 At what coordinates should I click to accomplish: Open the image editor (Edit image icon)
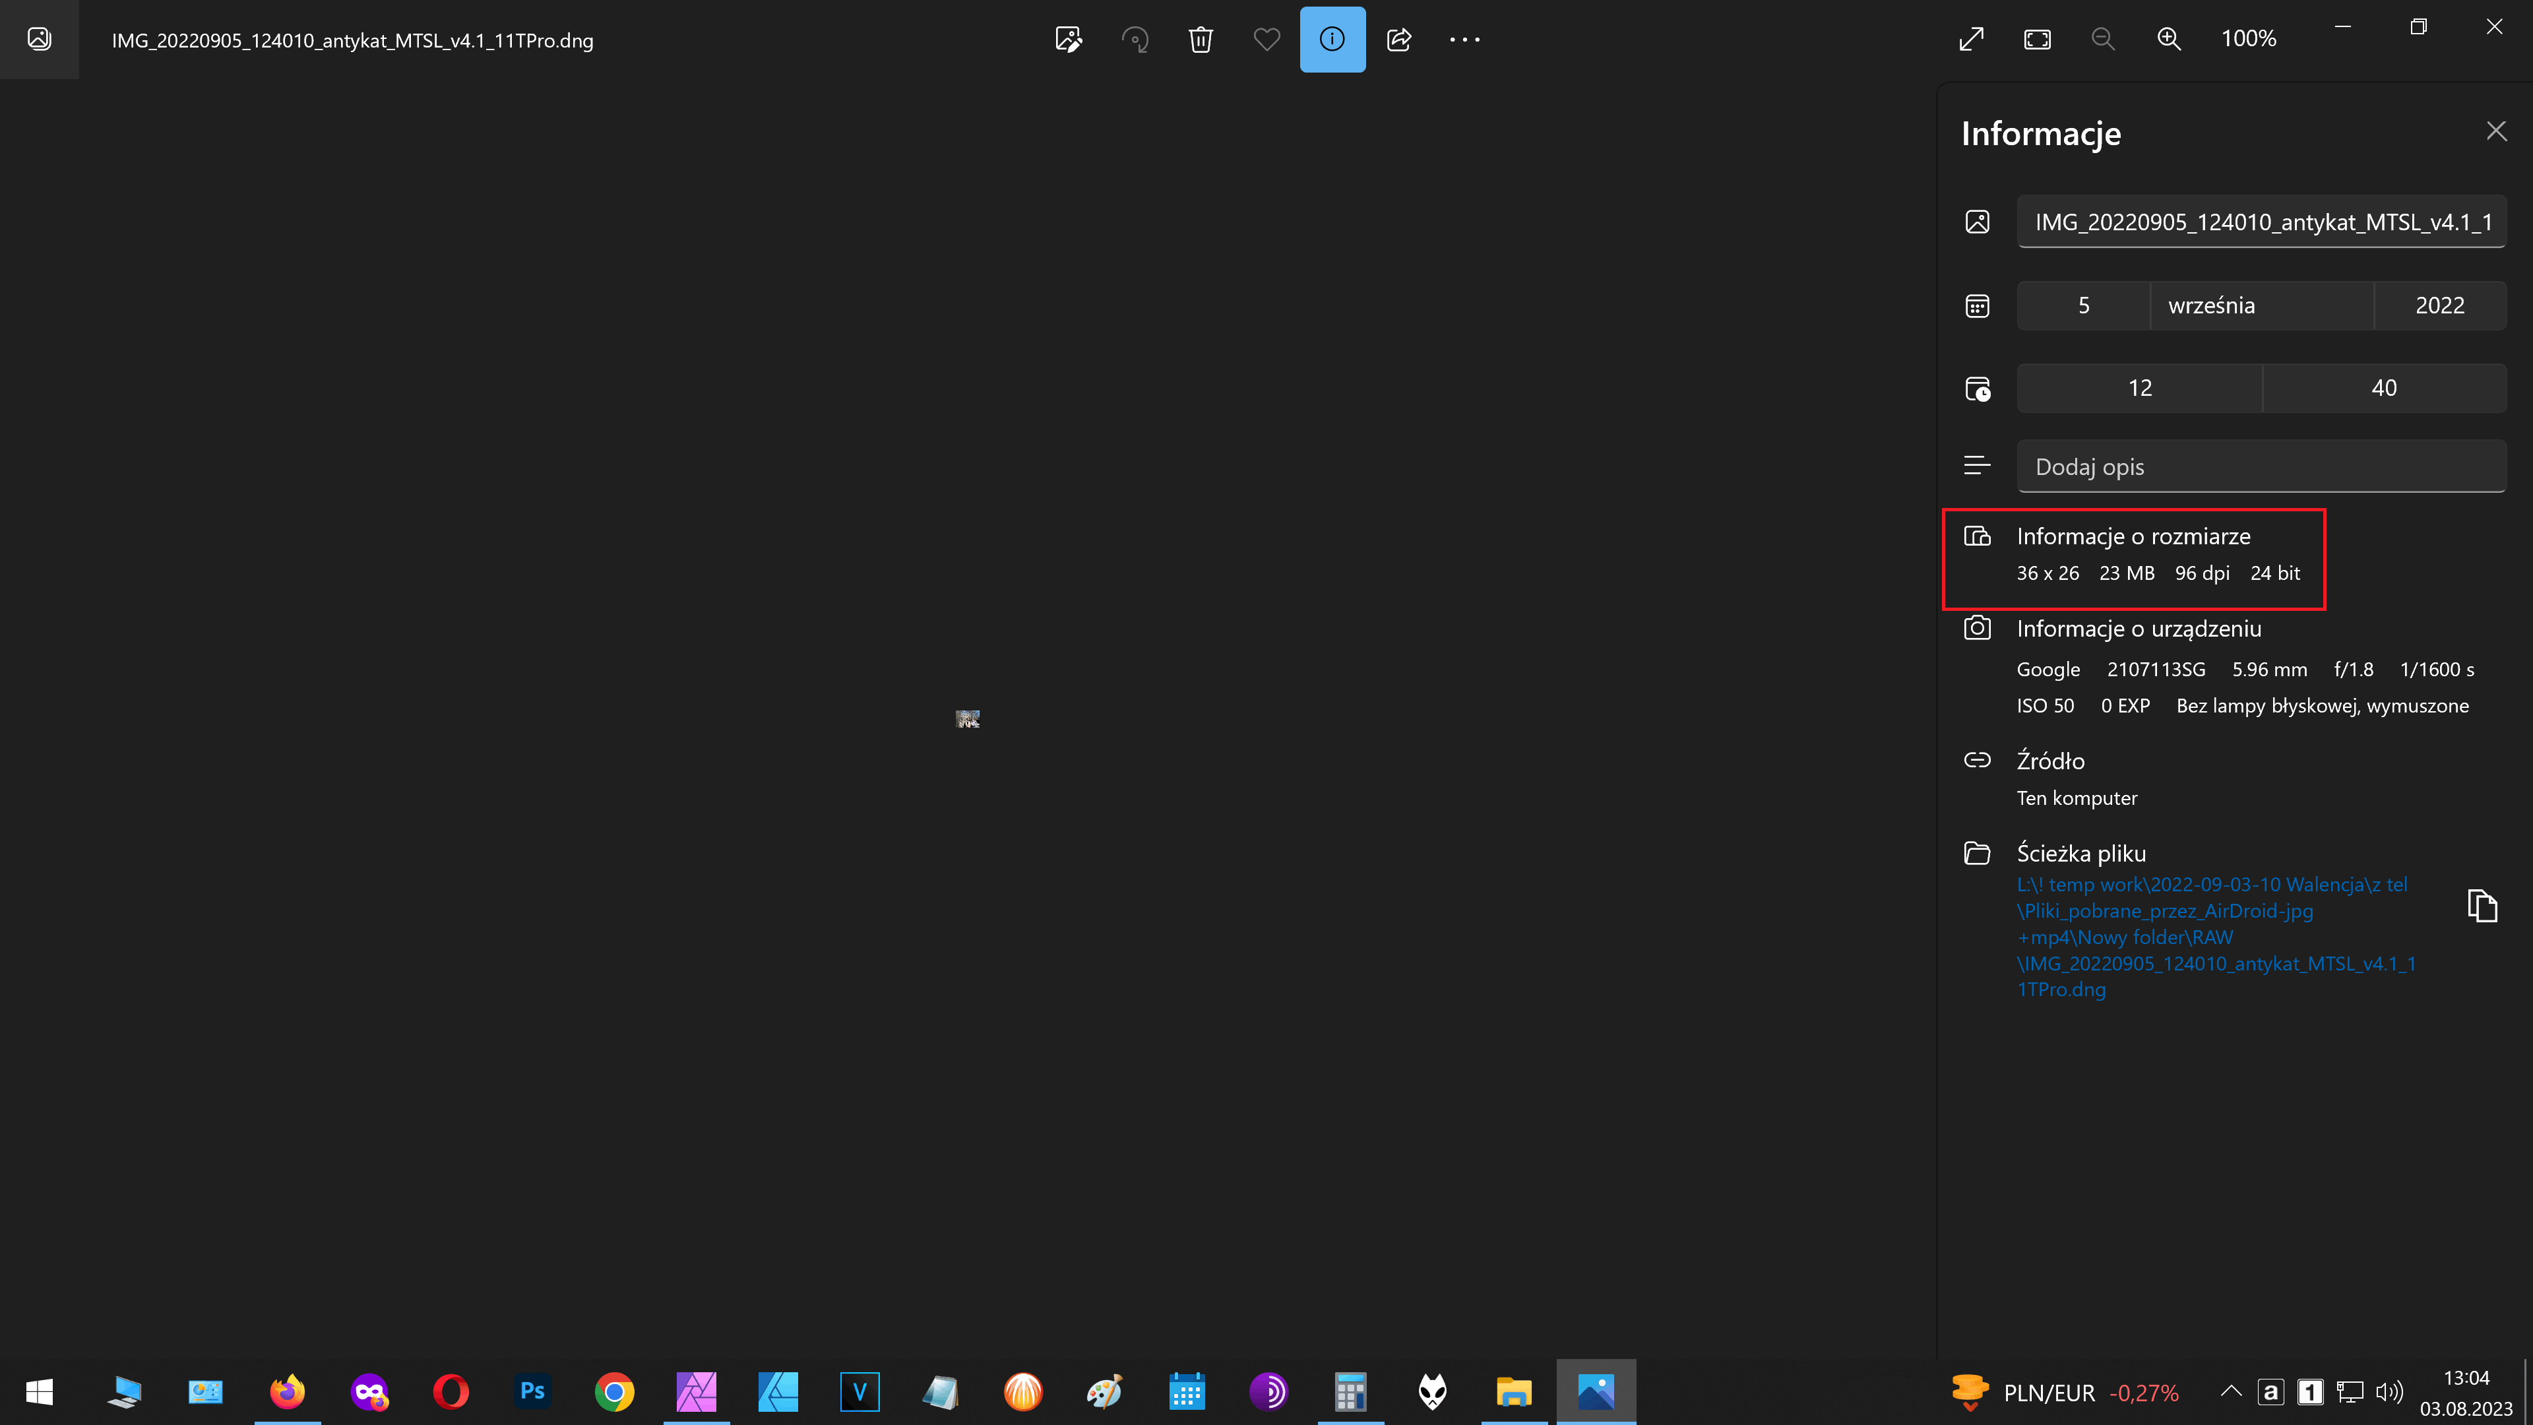click(x=1069, y=40)
